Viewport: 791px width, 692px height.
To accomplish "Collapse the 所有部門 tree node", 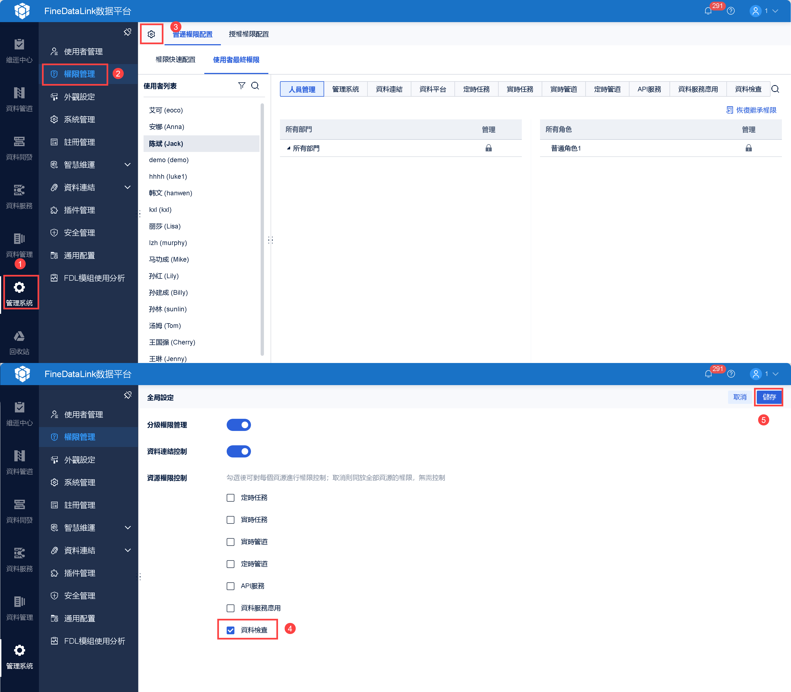I will (x=288, y=148).
